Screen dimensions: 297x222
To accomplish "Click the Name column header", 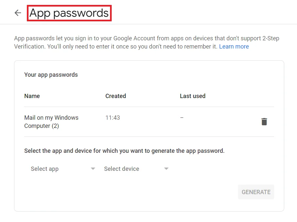I will click(32, 96).
